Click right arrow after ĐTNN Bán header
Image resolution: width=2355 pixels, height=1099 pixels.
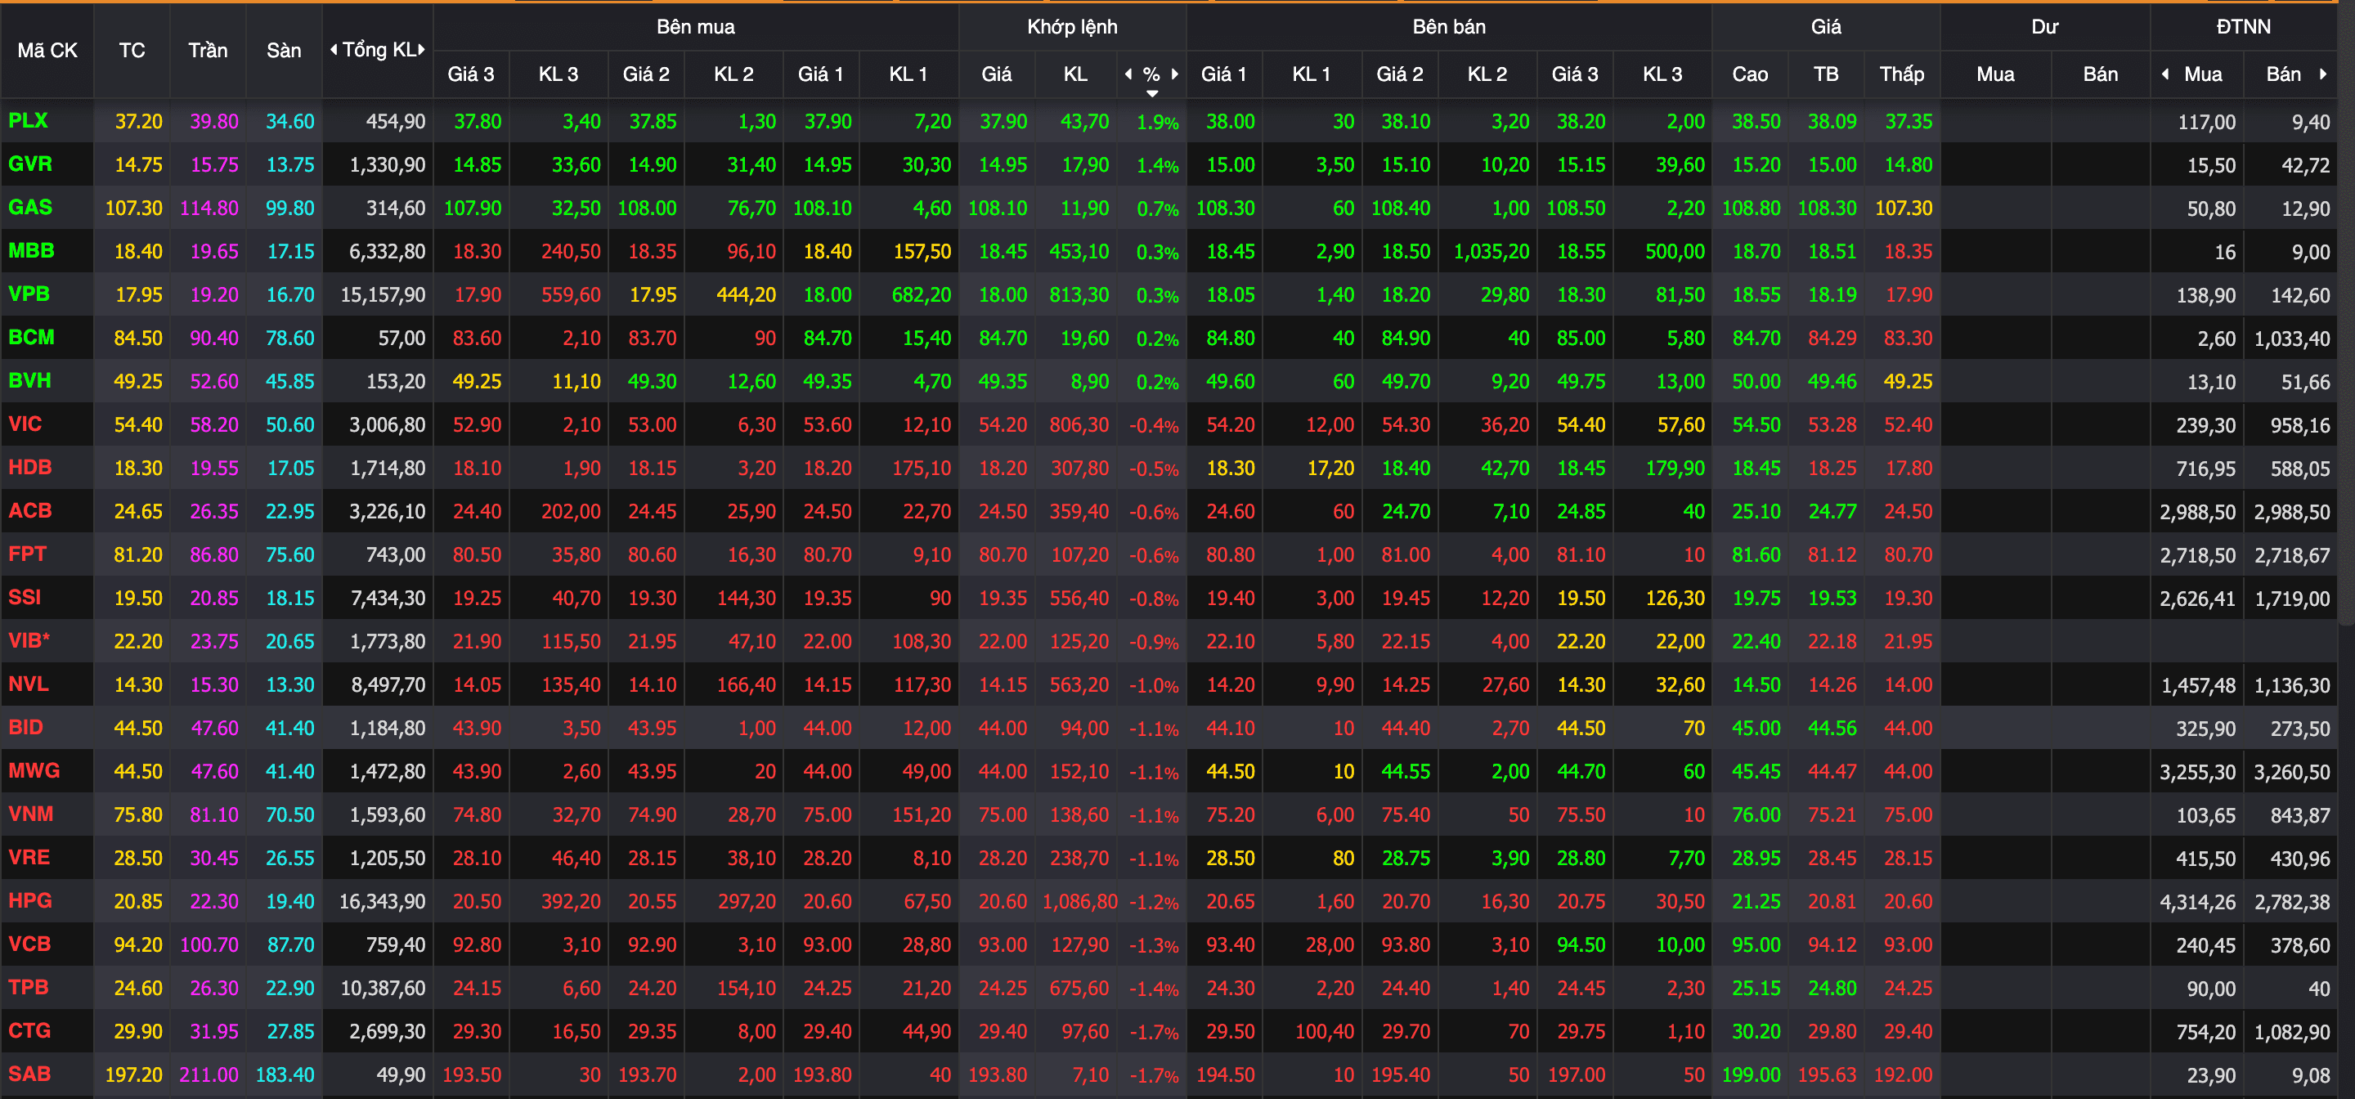click(x=2323, y=74)
